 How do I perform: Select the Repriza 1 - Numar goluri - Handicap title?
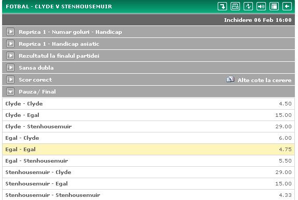[x=70, y=32]
